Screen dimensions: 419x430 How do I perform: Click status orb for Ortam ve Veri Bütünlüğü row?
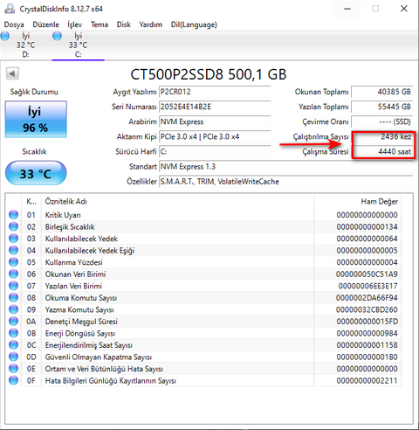click(13, 369)
